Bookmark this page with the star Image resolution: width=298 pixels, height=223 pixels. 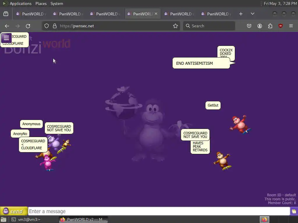175,26
